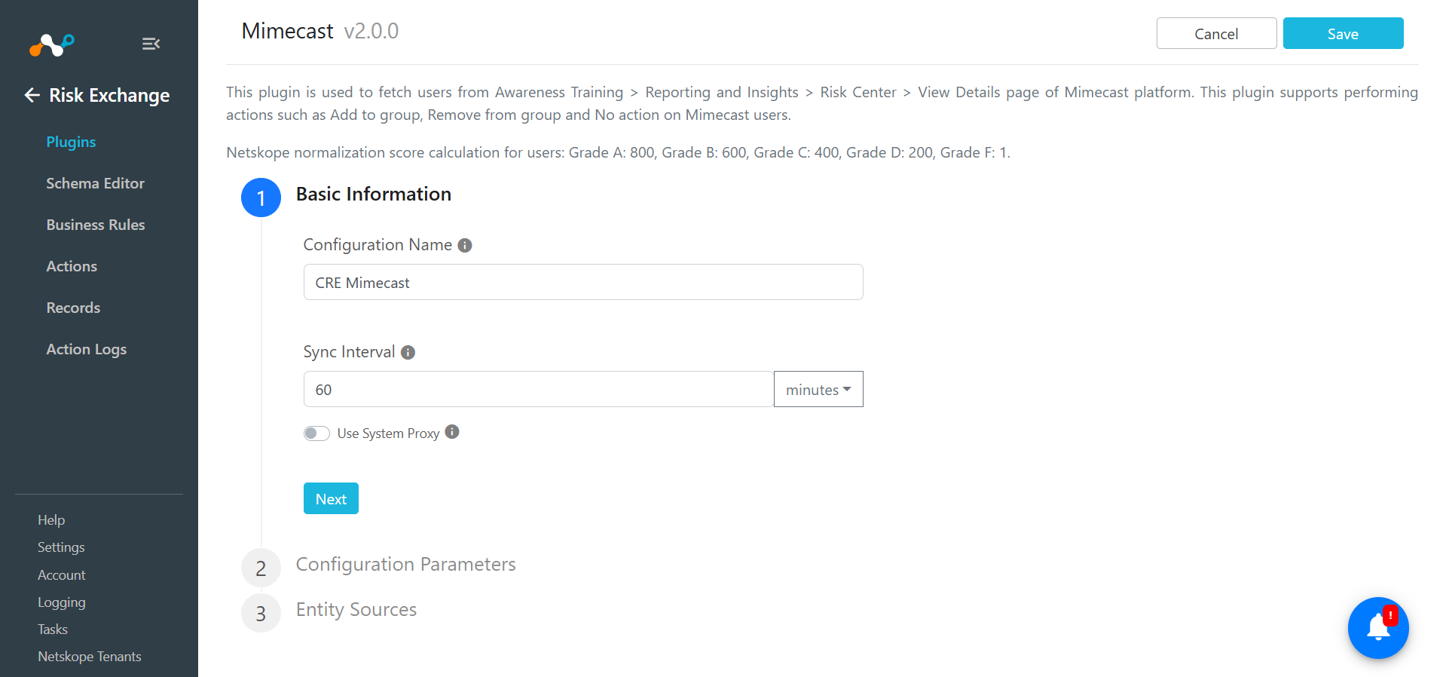Click the Save button
The image size is (1446, 677).
coord(1343,33)
